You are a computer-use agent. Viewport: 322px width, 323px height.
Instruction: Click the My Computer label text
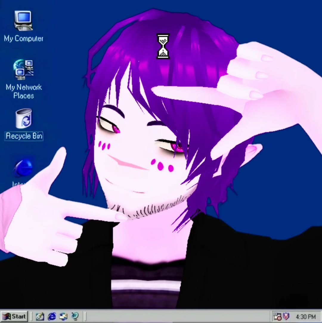(24, 39)
